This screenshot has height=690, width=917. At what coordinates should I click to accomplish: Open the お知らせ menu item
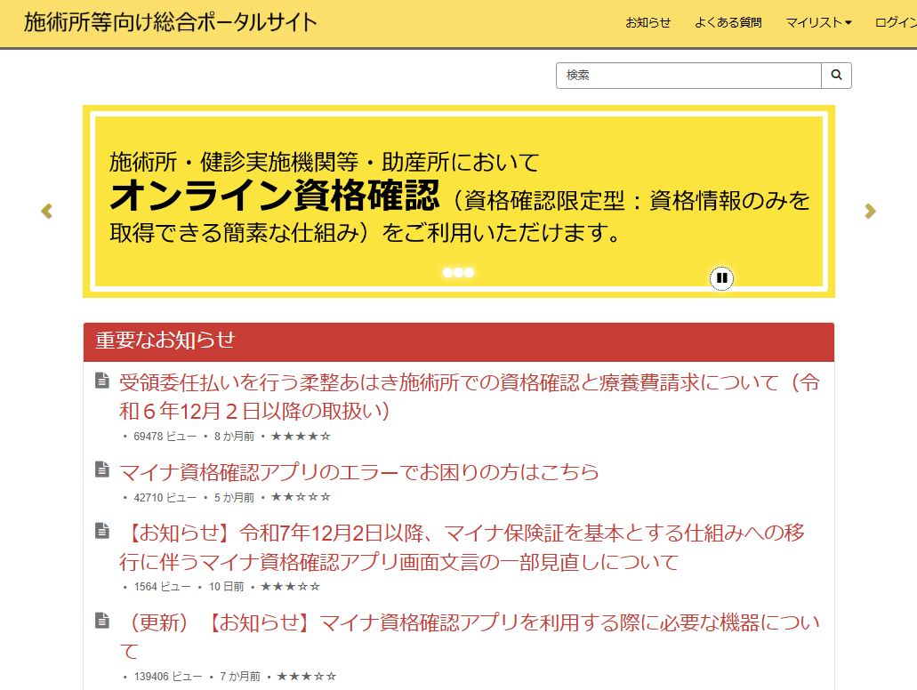[x=648, y=23]
